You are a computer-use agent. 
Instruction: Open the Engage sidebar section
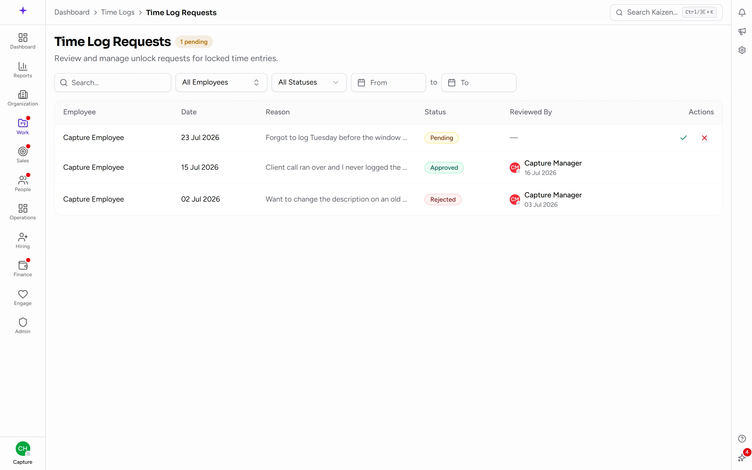coord(23,297)
